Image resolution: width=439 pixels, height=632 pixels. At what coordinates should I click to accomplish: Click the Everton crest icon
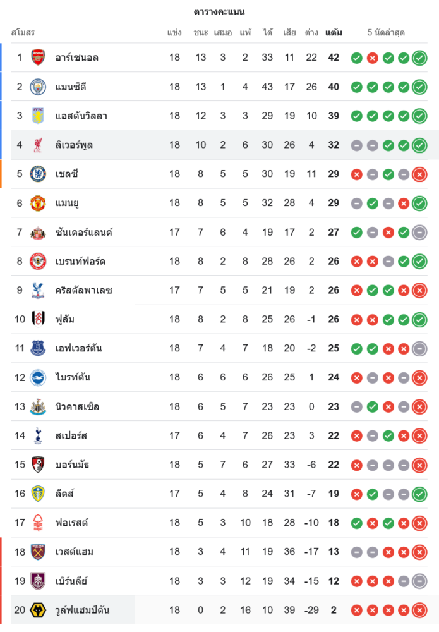[x=38, y=348]
